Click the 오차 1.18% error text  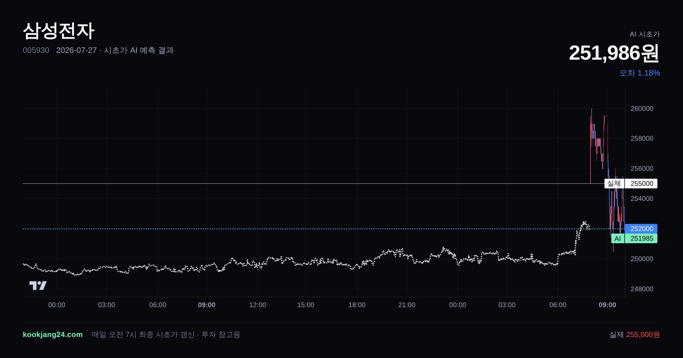(x=640, y=73)
